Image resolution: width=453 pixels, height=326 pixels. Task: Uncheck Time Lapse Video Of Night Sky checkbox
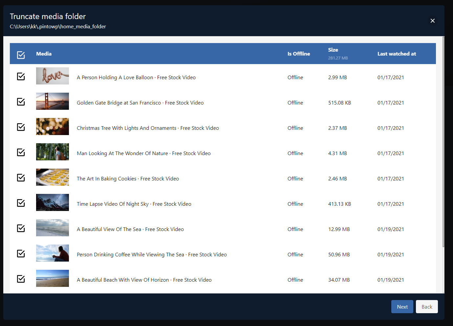(x=21, y=203)
